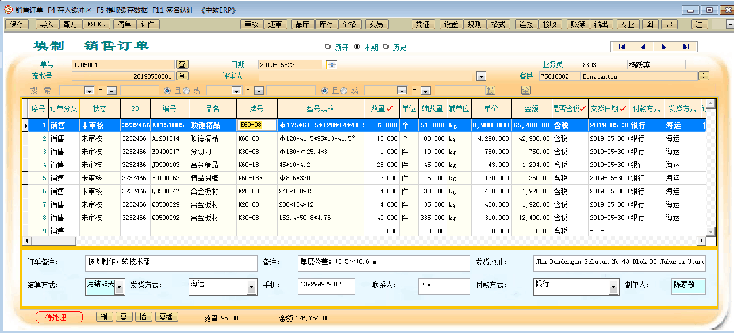Jump to the last record
Screen dimensions: 734x333
pyautogui.click(x=686, y=47)
